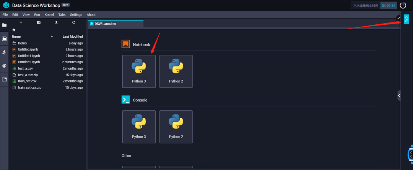Select test_a.csv.zip file
This screenshot has width=413, height=170.
coord(47,75)
